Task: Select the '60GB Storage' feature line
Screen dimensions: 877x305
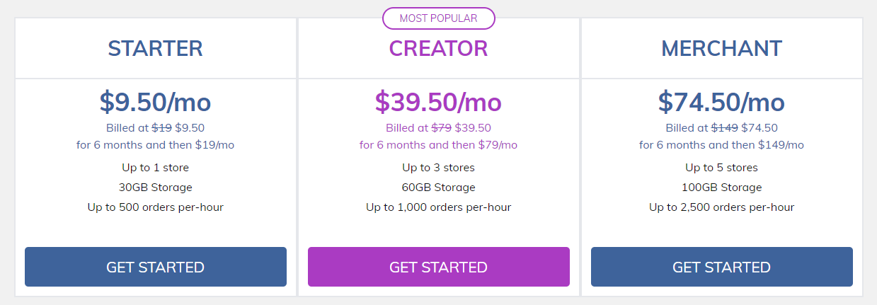Action: coord(439,188)
